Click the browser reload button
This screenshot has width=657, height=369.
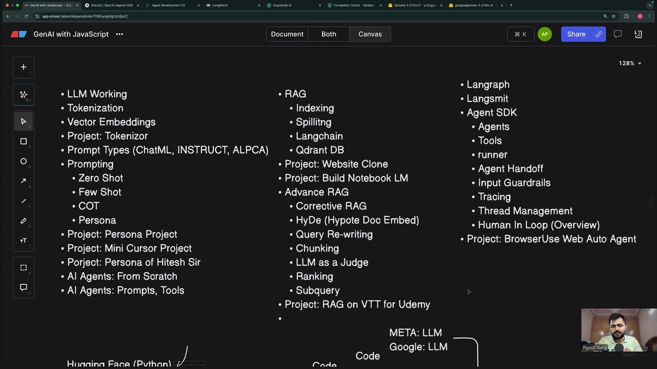coord(26,16)
